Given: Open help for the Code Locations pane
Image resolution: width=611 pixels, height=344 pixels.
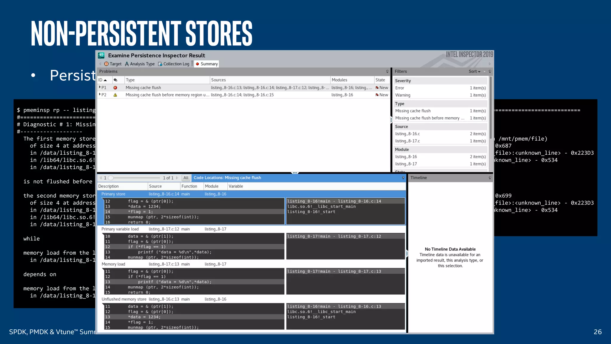Looking at the screenshot, I should (x=403, y=178).
